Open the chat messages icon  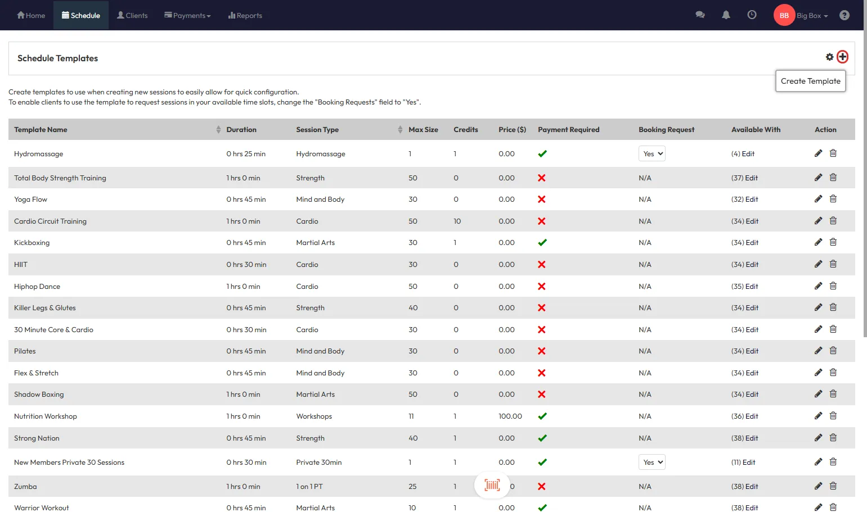click(x=700, y=15)
